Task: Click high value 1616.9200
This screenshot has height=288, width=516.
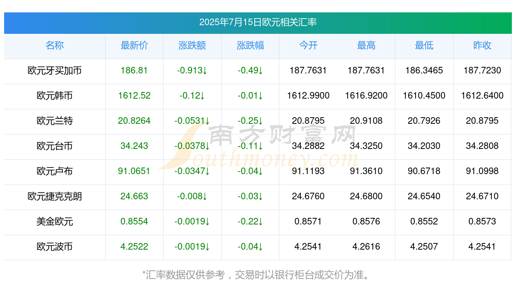Action: click(366, 96)
